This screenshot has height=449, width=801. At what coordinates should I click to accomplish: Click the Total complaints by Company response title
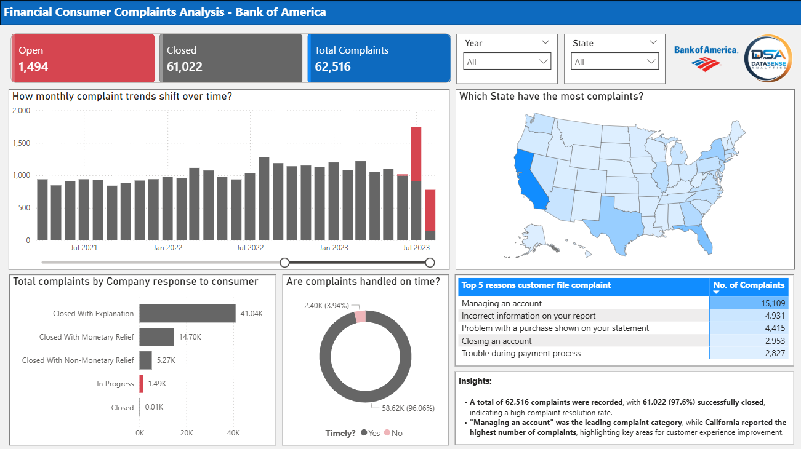point(135,282)
